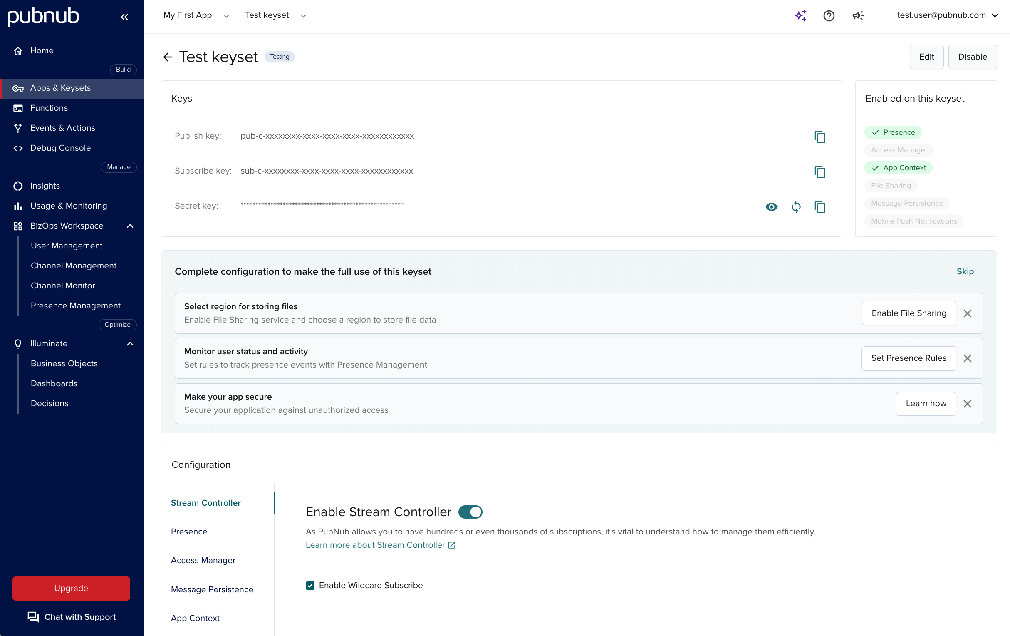Click the red Upgrade button
1010x636 pixels.
coord(71,588)
